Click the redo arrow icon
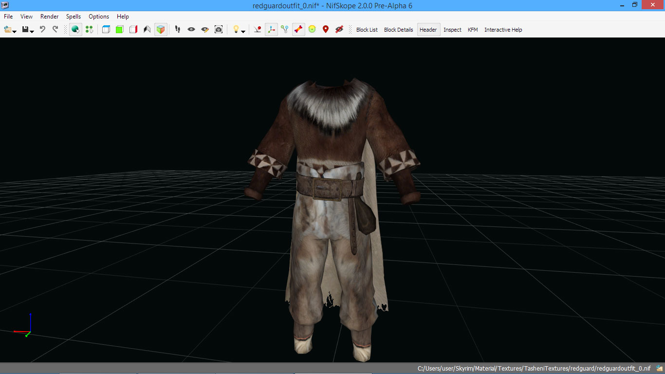Viewport: 665px width, 374px height. 55,30
